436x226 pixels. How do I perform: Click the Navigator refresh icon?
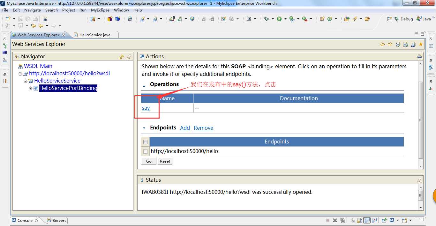[x=121, y=57]
